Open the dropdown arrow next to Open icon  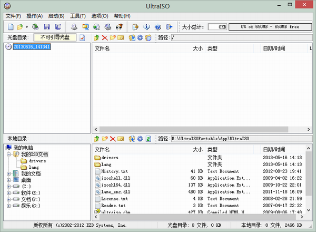(27, 27)
